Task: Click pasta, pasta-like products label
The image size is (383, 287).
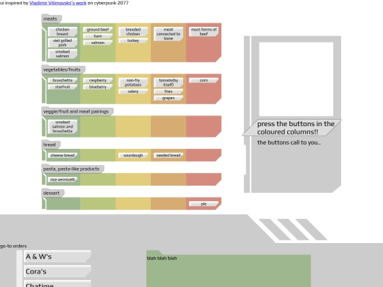Action: point(72,169)
